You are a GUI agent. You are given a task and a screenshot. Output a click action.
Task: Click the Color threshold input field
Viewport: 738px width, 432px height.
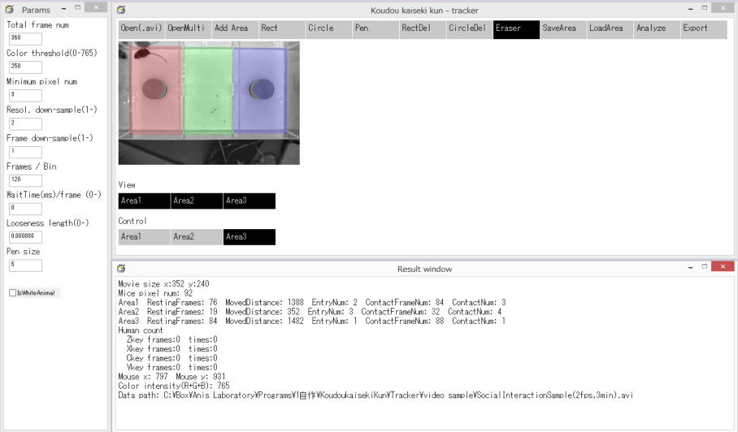[25, 67]
